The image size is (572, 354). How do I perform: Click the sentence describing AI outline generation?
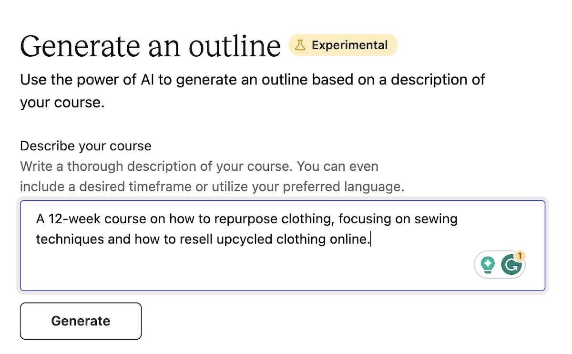pyautogui.click(x=252, y=79)
